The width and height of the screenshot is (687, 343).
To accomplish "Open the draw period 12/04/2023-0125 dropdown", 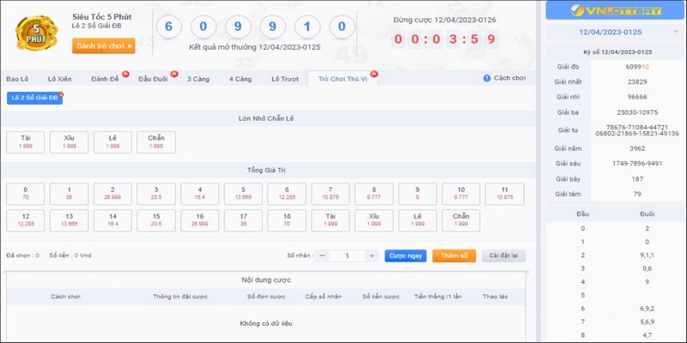I will pyautogui.click(x=615, y=32).
